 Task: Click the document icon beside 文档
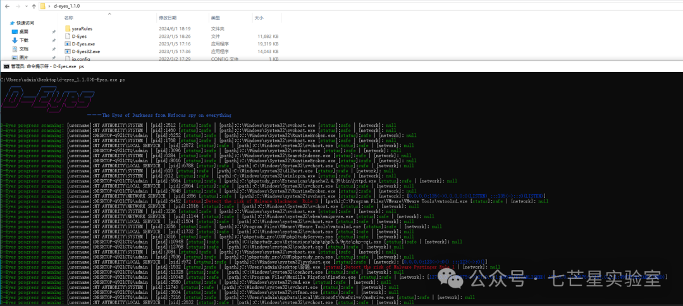[15, 49]
